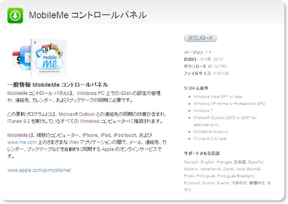Image resolution: width=288 pixels, height=204 pixels.
Task: Click the サポートされる言語 heading
Action: pos(202,153)
